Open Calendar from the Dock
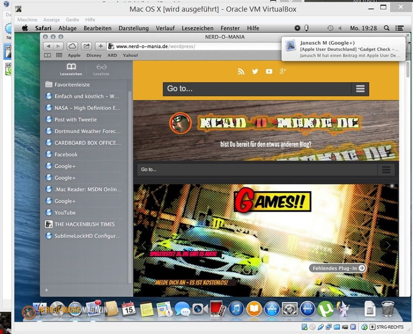Screen dimensions: 413x334 [x=129, y=309]
